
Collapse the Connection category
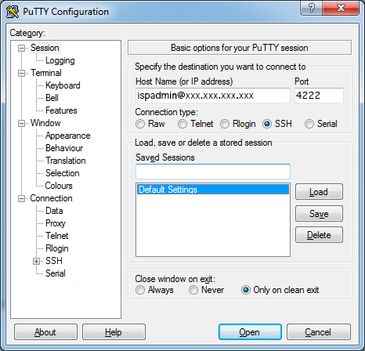click(x=21, y=198)
